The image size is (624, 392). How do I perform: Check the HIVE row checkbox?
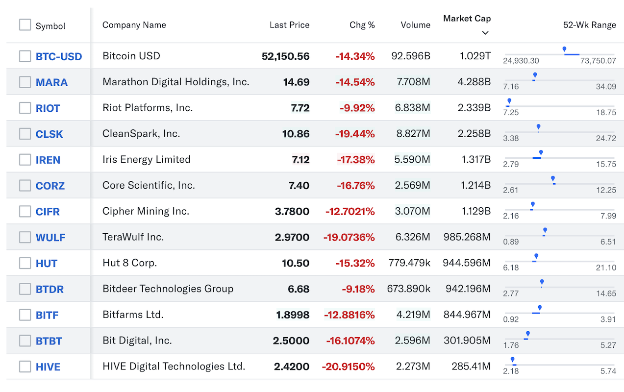click(25, 367)
